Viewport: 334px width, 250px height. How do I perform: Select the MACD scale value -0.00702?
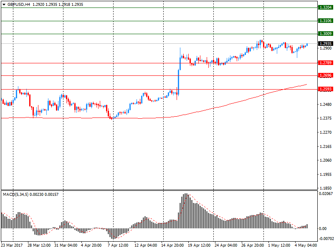(326, 239)
